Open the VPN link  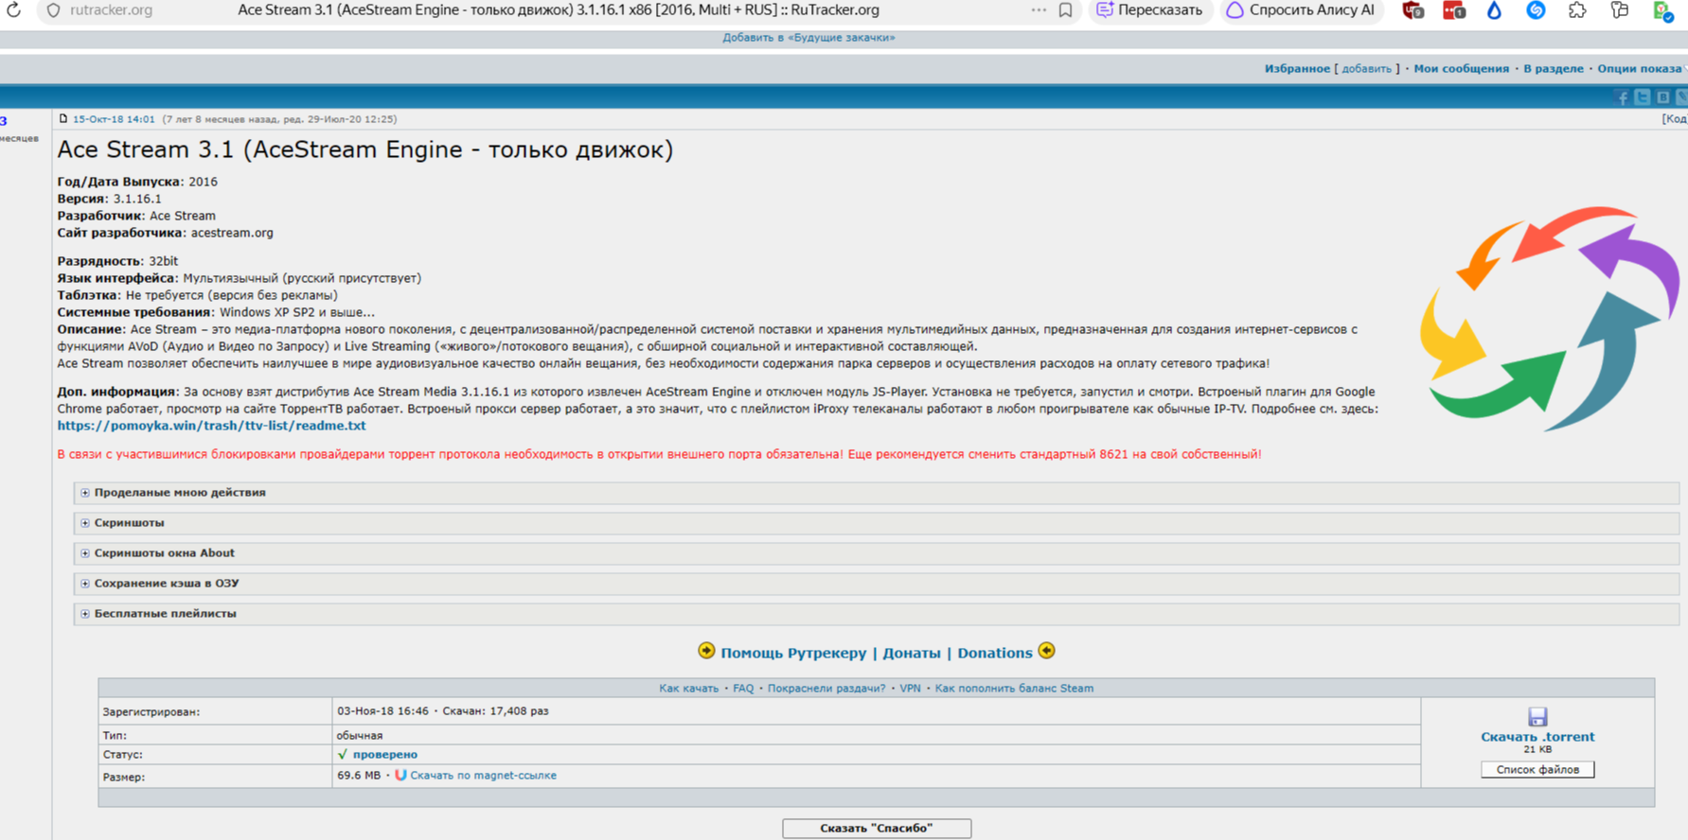click(x=910, y=689)
